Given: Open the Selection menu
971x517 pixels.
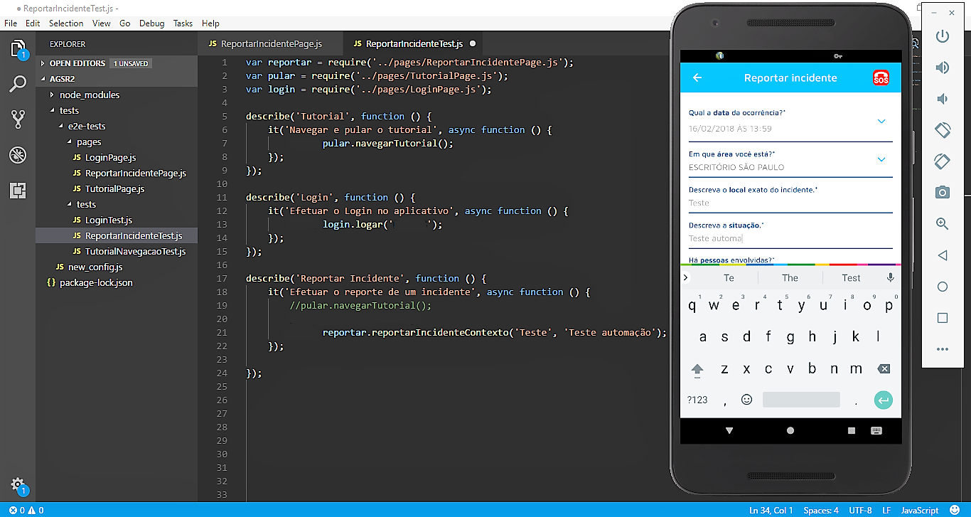Looking at the screenshot, I should [x=66, y=23].
